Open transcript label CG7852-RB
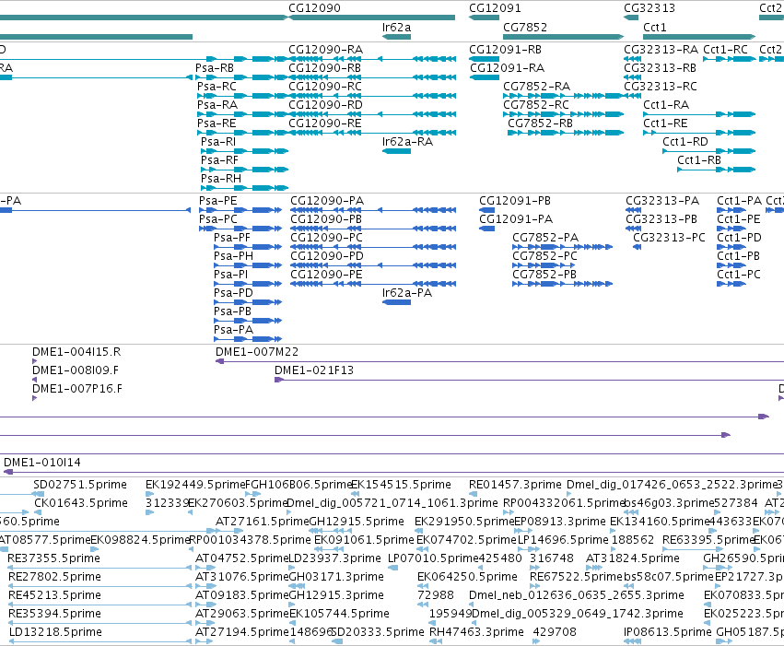The image size is (784, 646). pyautogui.click(x=540, y=123)
